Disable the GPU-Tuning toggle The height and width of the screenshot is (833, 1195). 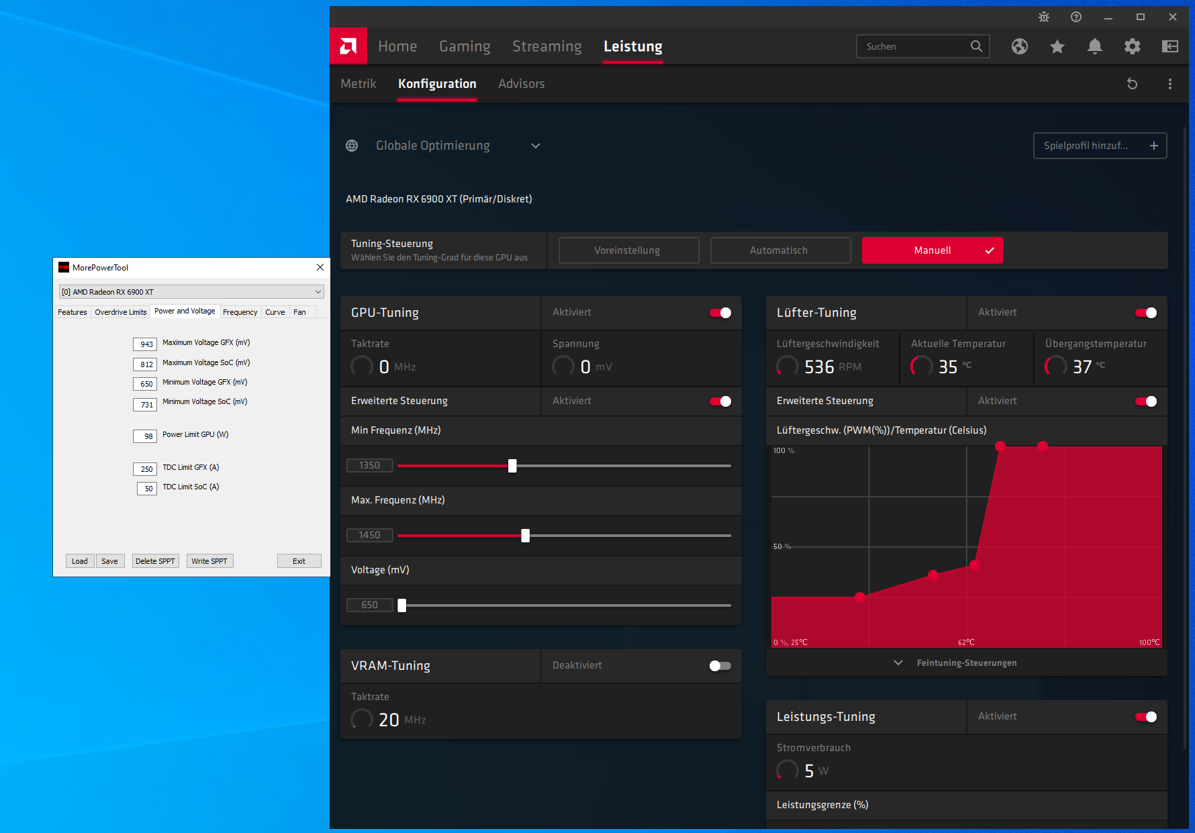[720, 313]
